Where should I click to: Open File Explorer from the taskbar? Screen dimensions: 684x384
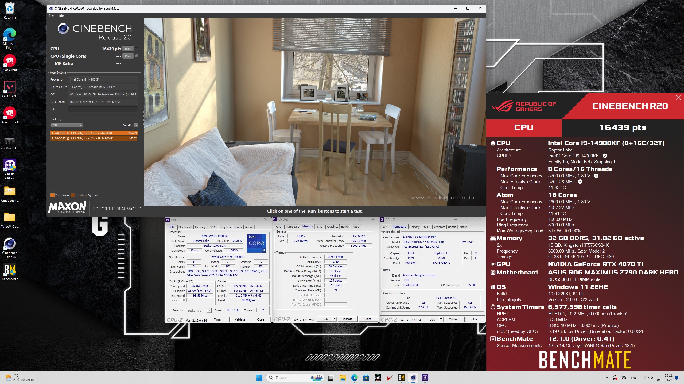pos(343,378)
